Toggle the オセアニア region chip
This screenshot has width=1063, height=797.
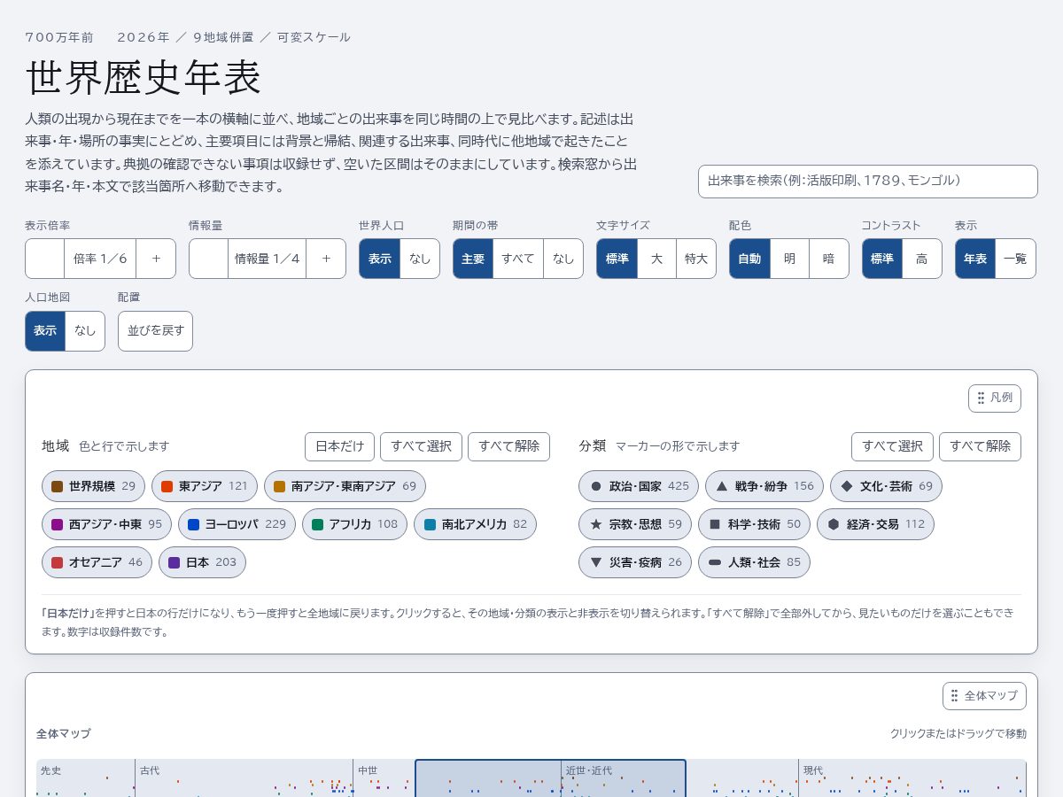97,562
